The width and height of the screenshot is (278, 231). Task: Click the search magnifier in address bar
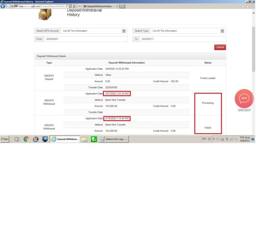[x=67, y=6]
